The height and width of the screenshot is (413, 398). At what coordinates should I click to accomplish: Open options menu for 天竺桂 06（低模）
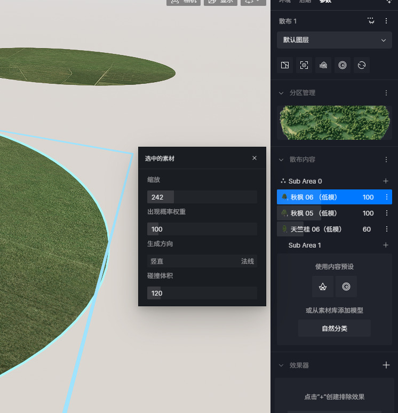point(387,229)
